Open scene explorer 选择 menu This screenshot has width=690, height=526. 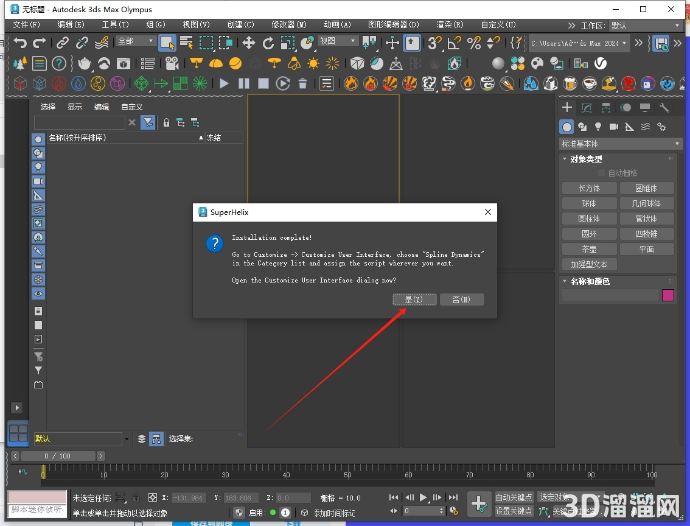[x=48, y=107]
